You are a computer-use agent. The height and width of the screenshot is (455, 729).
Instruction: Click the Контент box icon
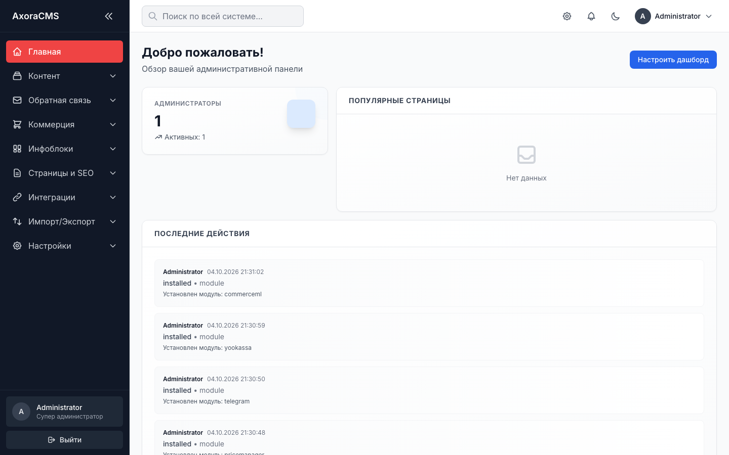17,76
